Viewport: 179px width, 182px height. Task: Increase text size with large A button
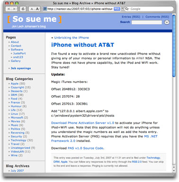(x=37, y=9)
